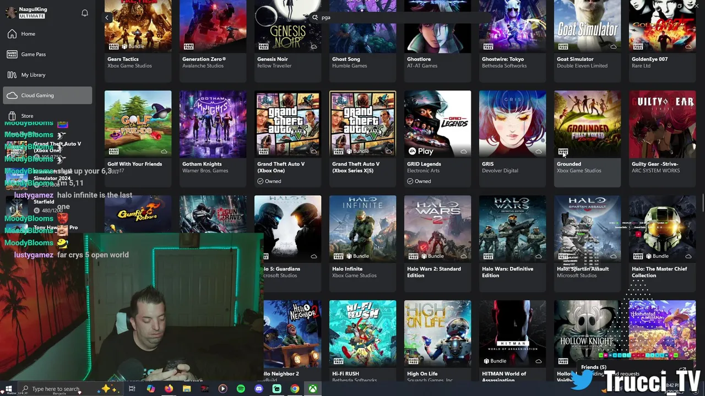The height and width of the screenshot is (396, 705).
Task: Open the GRIS game cover
Action: coord(512,124)
